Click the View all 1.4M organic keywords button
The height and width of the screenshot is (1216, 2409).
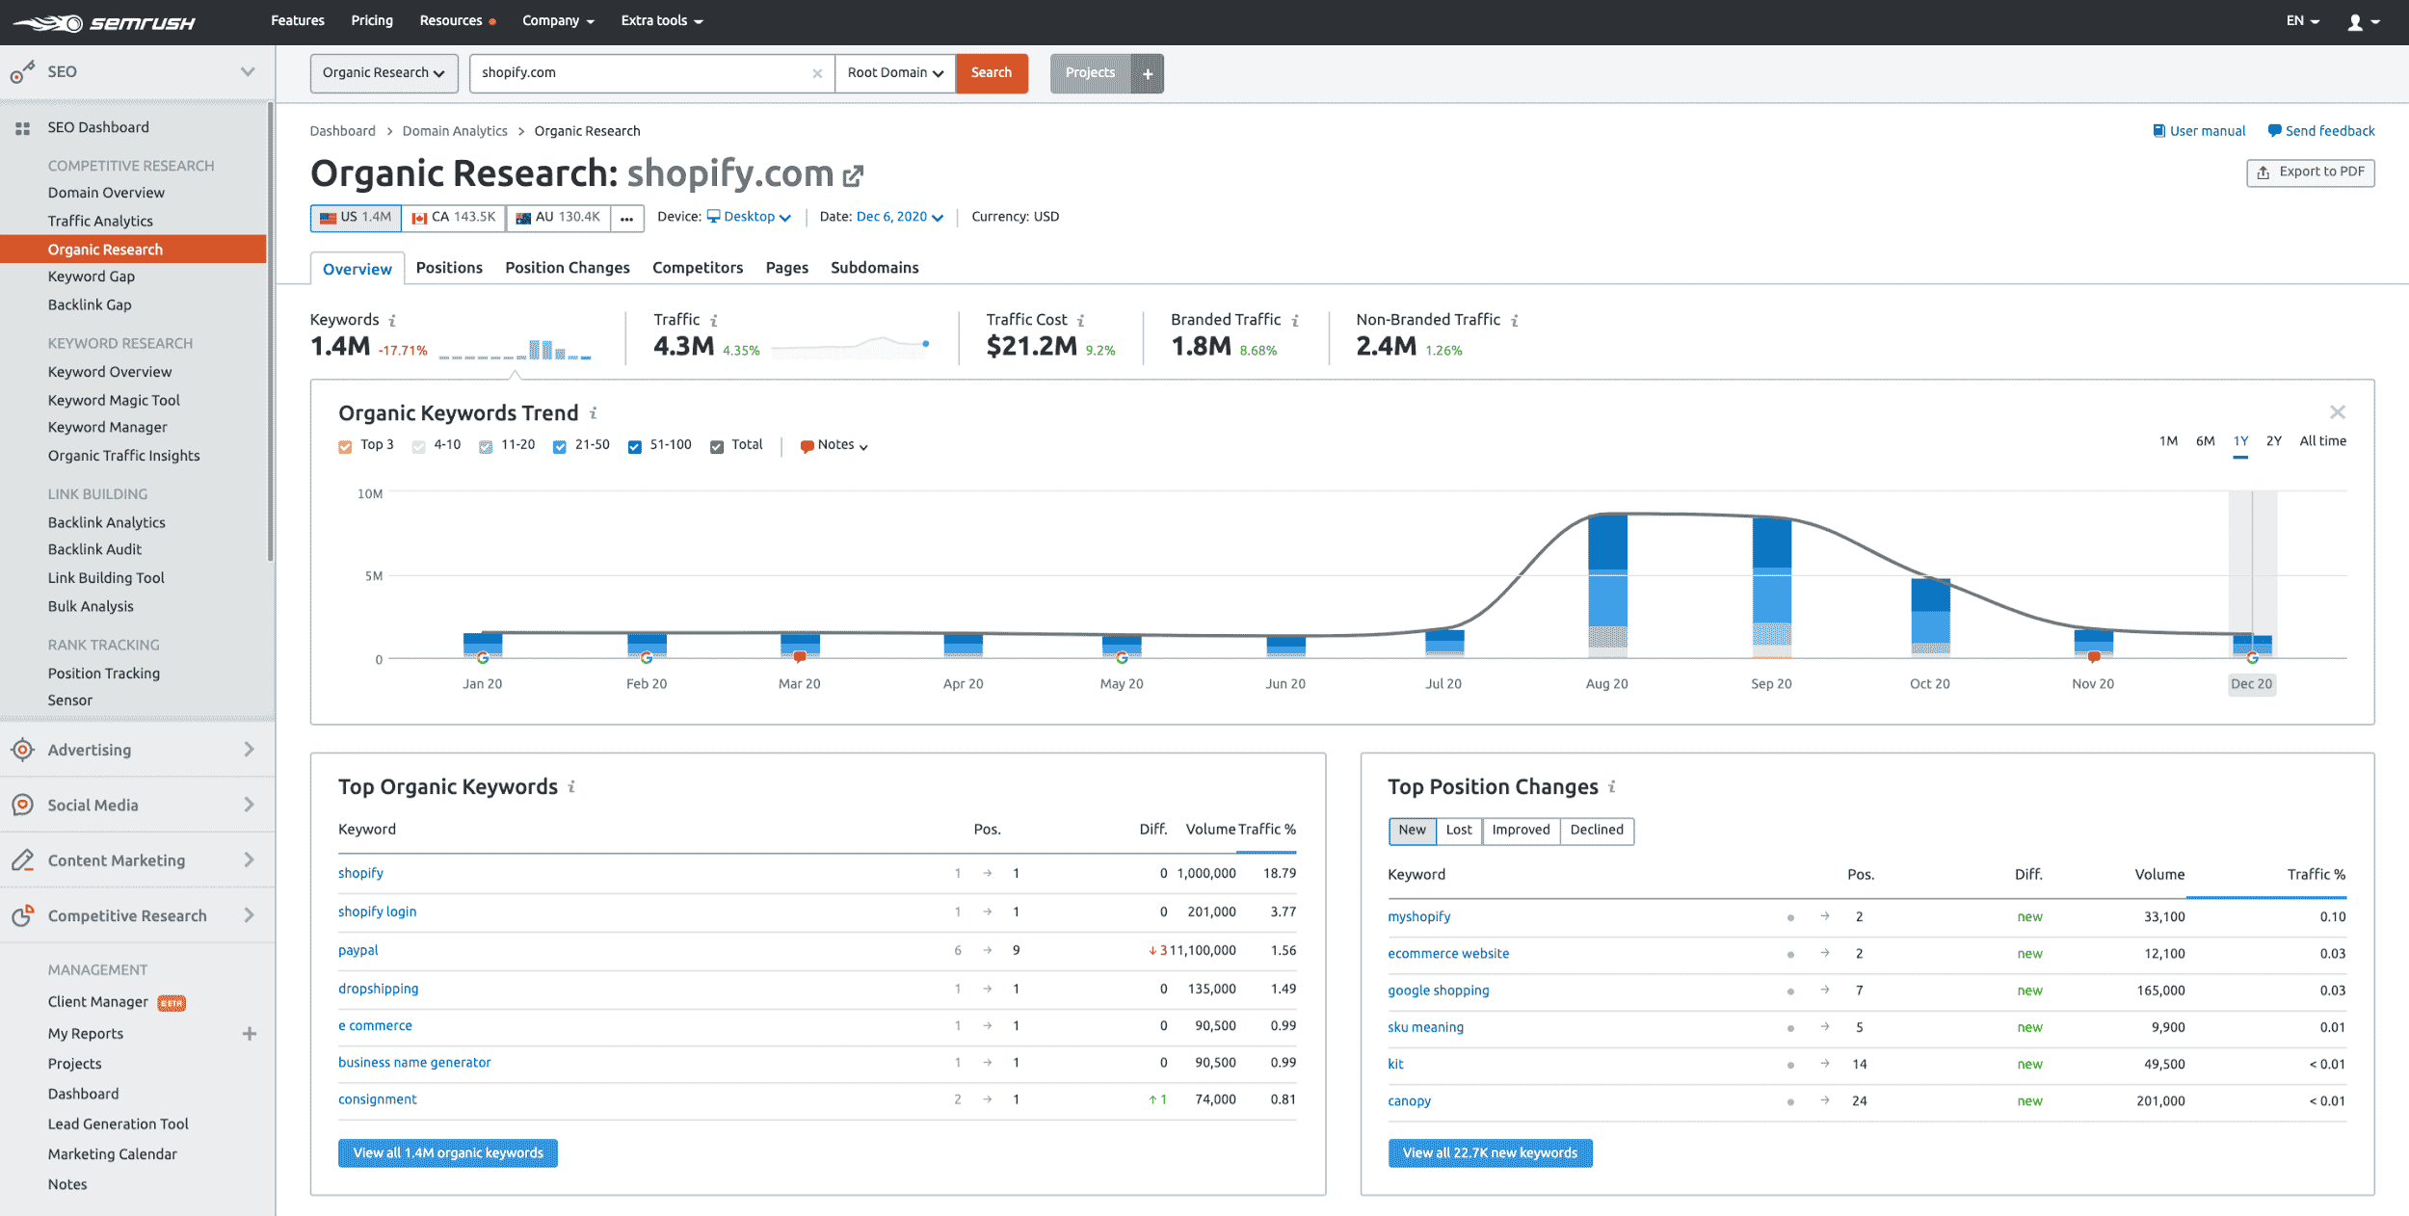[x=447, y=1152]
